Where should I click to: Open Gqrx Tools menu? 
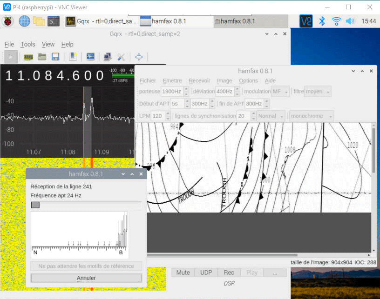pos(27,44)
